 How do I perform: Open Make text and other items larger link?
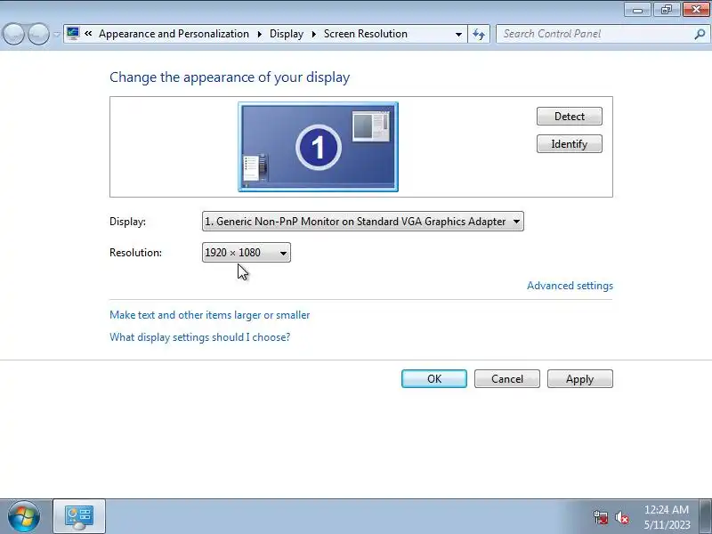point(210,315)
